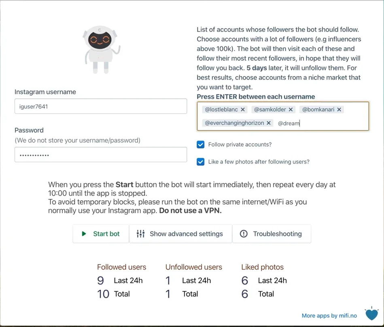Remove the @samkolder tag
This screenshot has height=327, width=384.
291,110
